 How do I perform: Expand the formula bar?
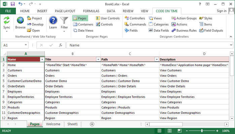tap(231, 45)
